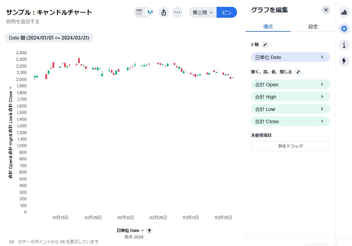Switch to chart view icon
Viewport: 352px width, 246px height.
(x=150, y=13)
